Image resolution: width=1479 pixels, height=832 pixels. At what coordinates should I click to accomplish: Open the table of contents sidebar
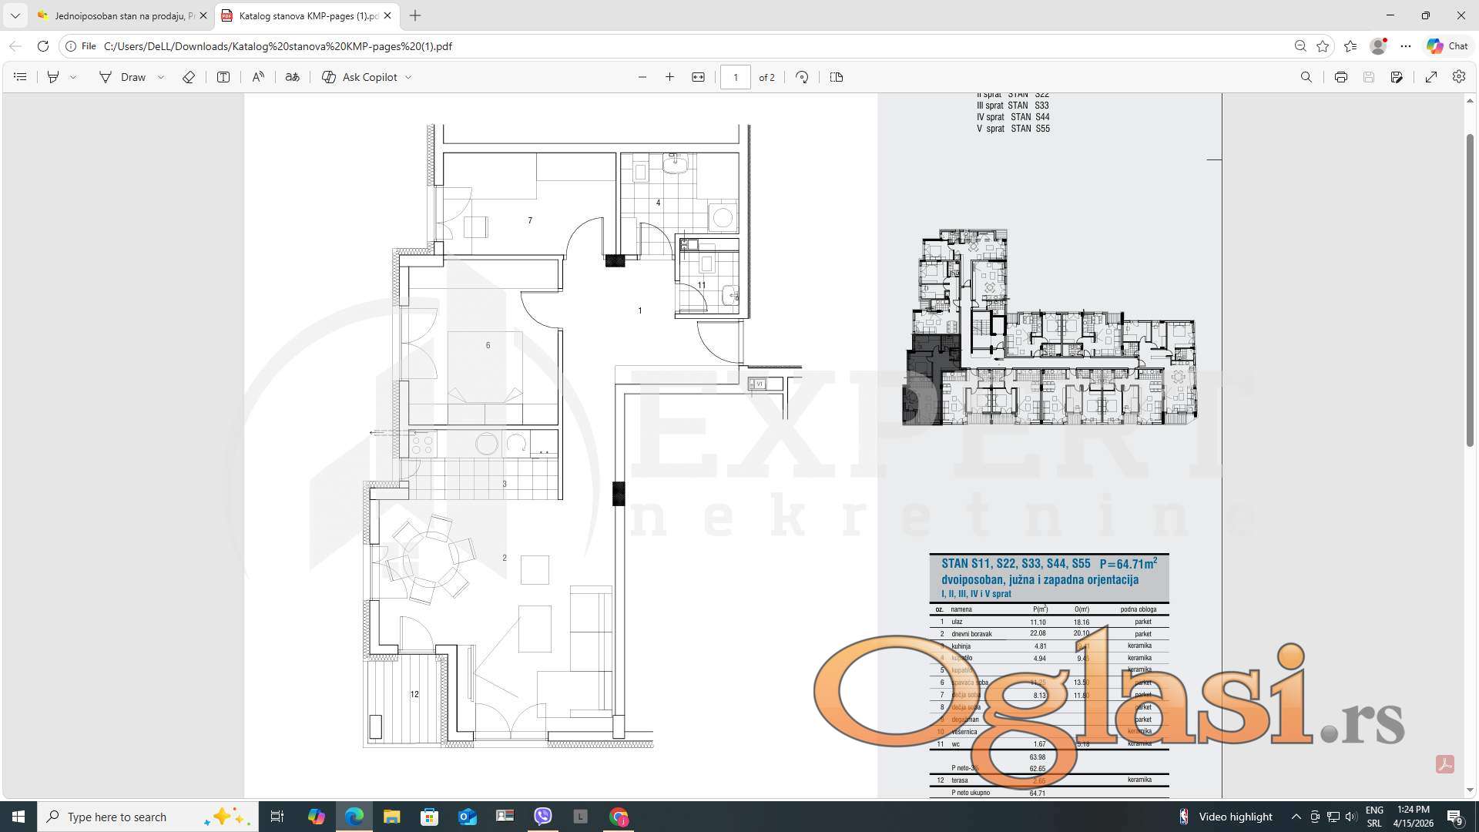[x=20, y=77]
